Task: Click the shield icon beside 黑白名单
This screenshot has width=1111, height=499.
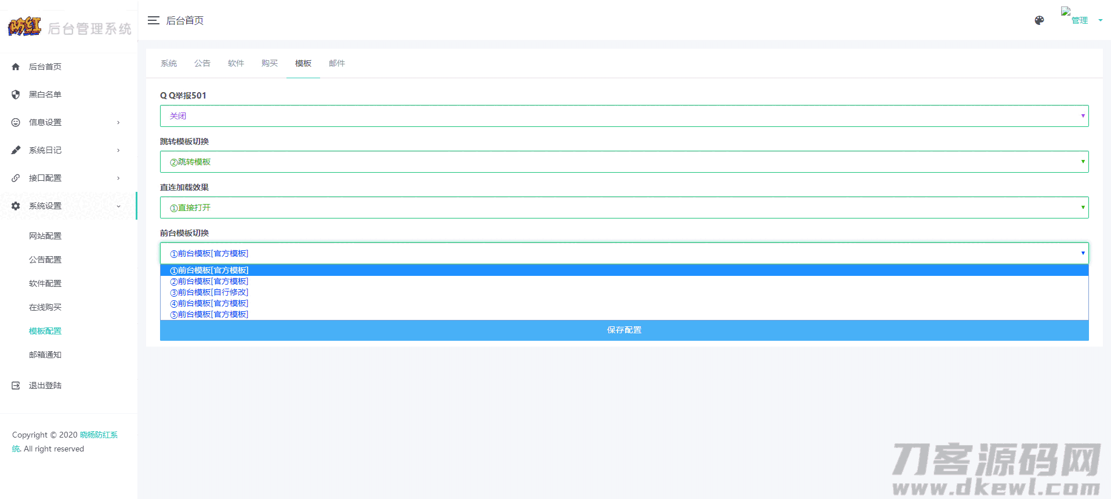Action: pyautogui.click(x=16, y=94)
